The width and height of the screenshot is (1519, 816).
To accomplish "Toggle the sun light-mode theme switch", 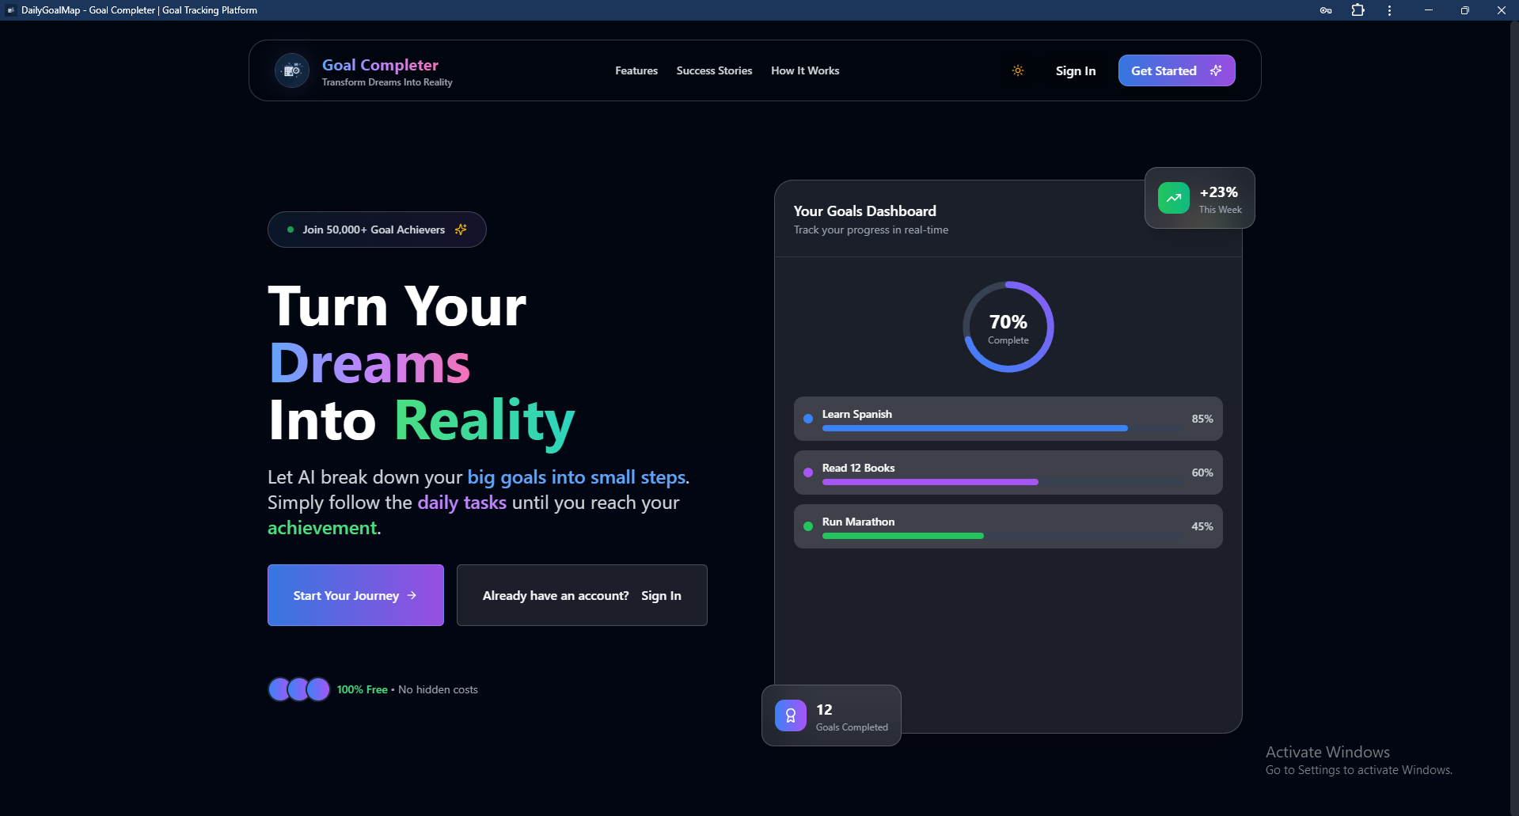I will [x=1018, y=70].
